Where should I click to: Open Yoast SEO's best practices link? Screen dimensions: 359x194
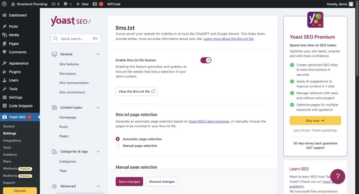tap(209, 121)
